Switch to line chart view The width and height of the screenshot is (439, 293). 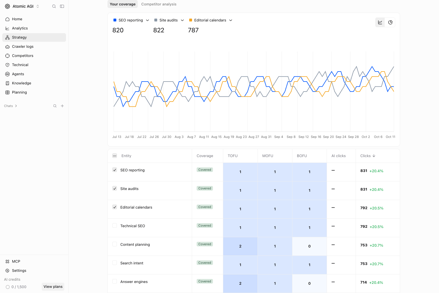pyautogui.click(x=380, y=22)
